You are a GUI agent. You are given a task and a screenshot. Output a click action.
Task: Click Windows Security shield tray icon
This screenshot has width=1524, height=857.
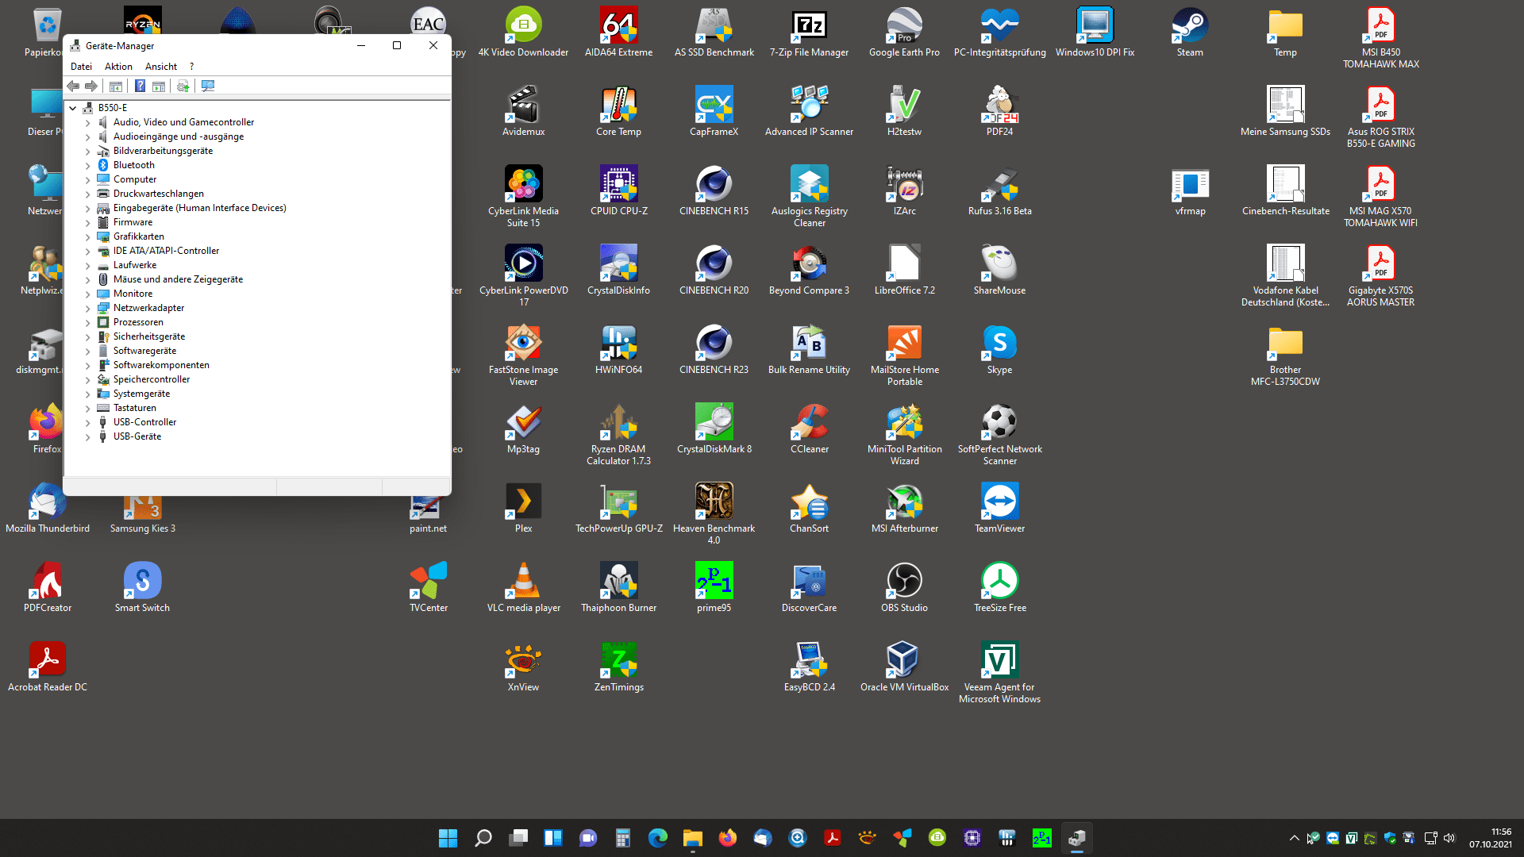tap(1390, 838)
